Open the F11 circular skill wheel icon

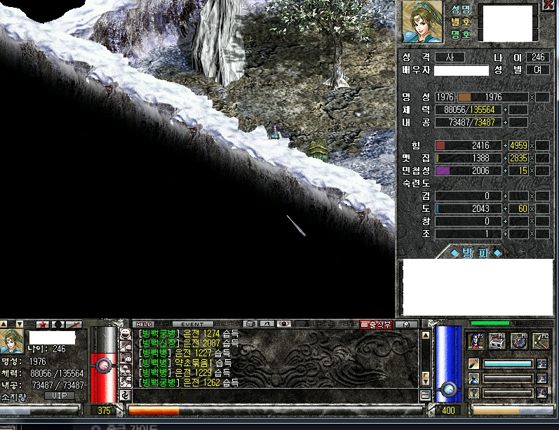(519, 341)
